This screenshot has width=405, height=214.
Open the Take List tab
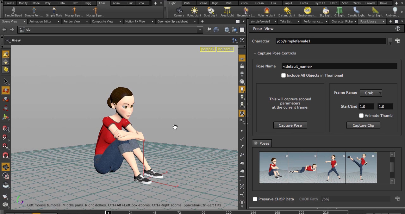click(285, 21)
